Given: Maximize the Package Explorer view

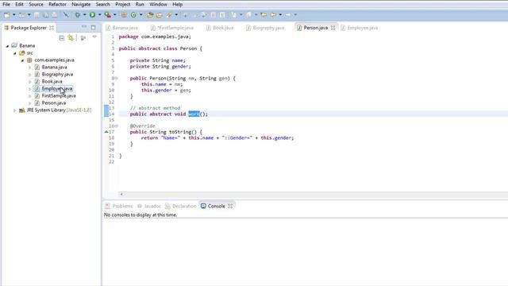Looking at the screenshot, I should 94,28.
